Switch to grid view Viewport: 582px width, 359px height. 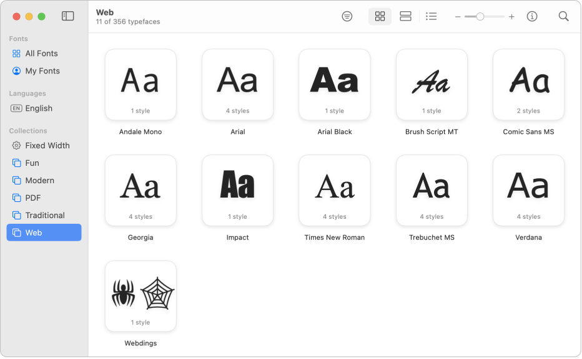tap(380, 16)
